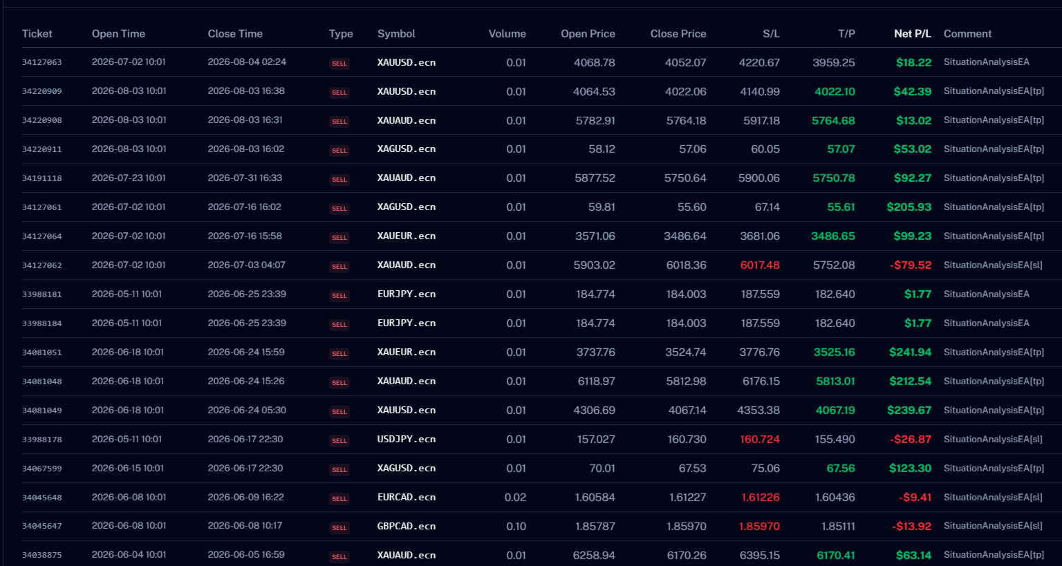Click the SELL badge on the GBPCAD.ecn row
Viewport: 1062px width, 566px height.
click(339, 528)
